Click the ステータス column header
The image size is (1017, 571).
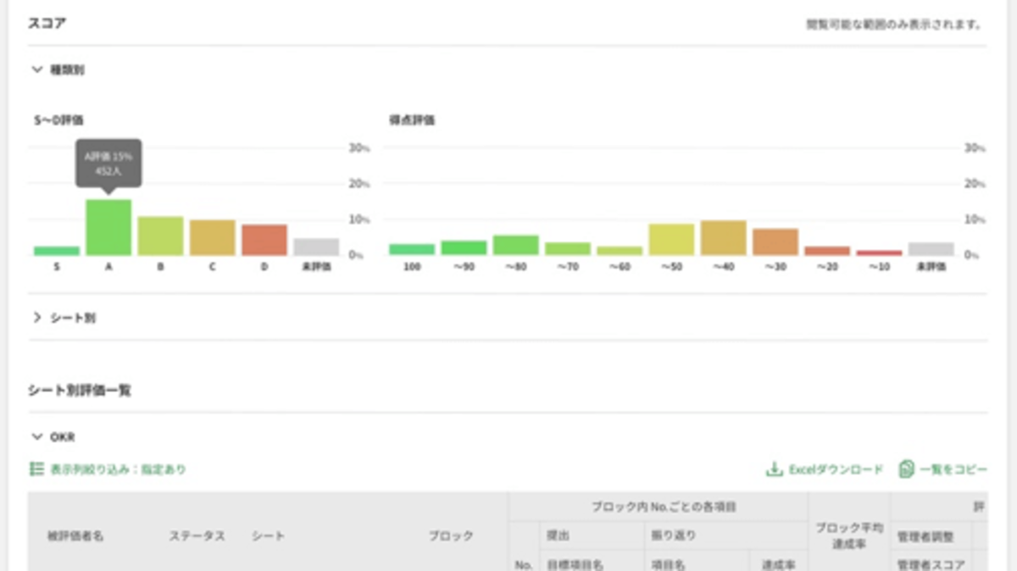click(x=197, y=536)
